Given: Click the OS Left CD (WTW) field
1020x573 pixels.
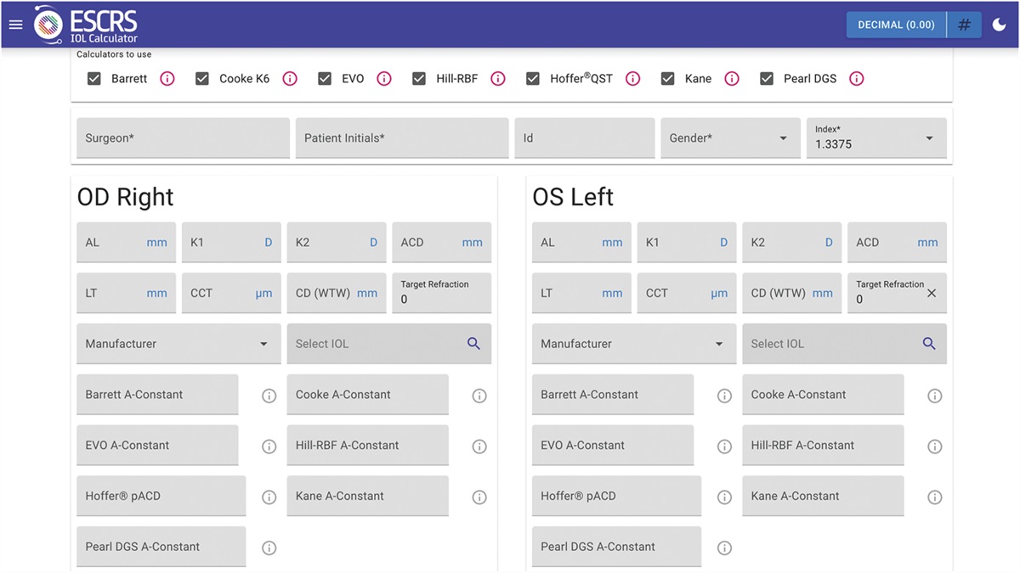Looking at the screenshot, I should pyautogui.click(x=792, y=293).
